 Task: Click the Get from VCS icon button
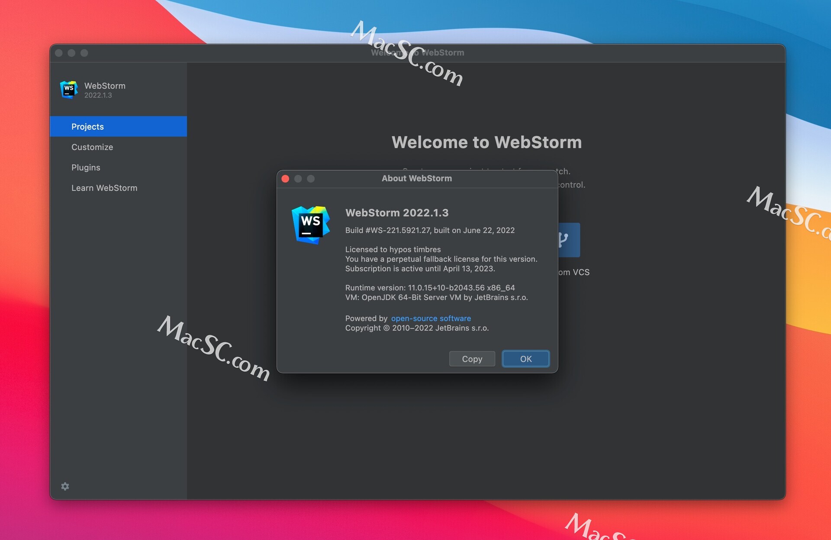pyautogui.click(x=569, y=240)
